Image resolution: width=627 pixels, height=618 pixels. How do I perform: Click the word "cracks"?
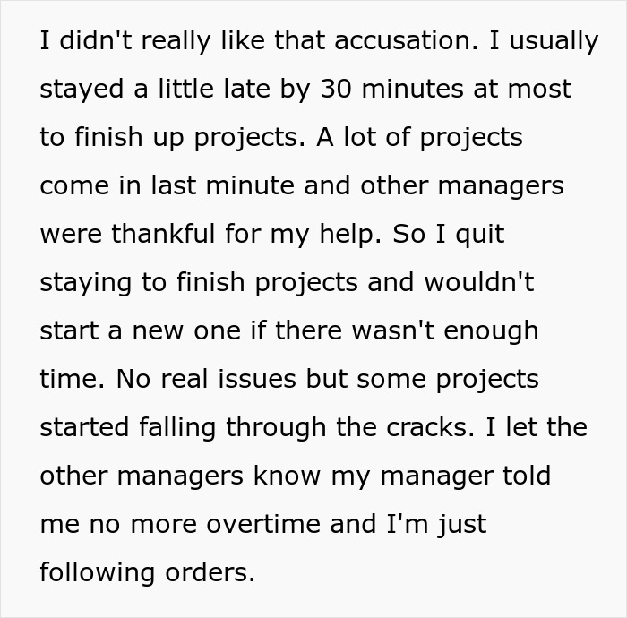pos(431,427)
